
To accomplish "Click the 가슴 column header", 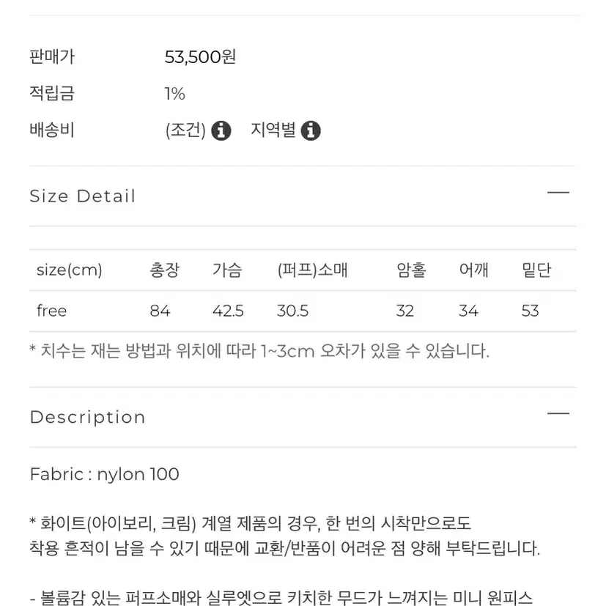I will tap(227, 270).
